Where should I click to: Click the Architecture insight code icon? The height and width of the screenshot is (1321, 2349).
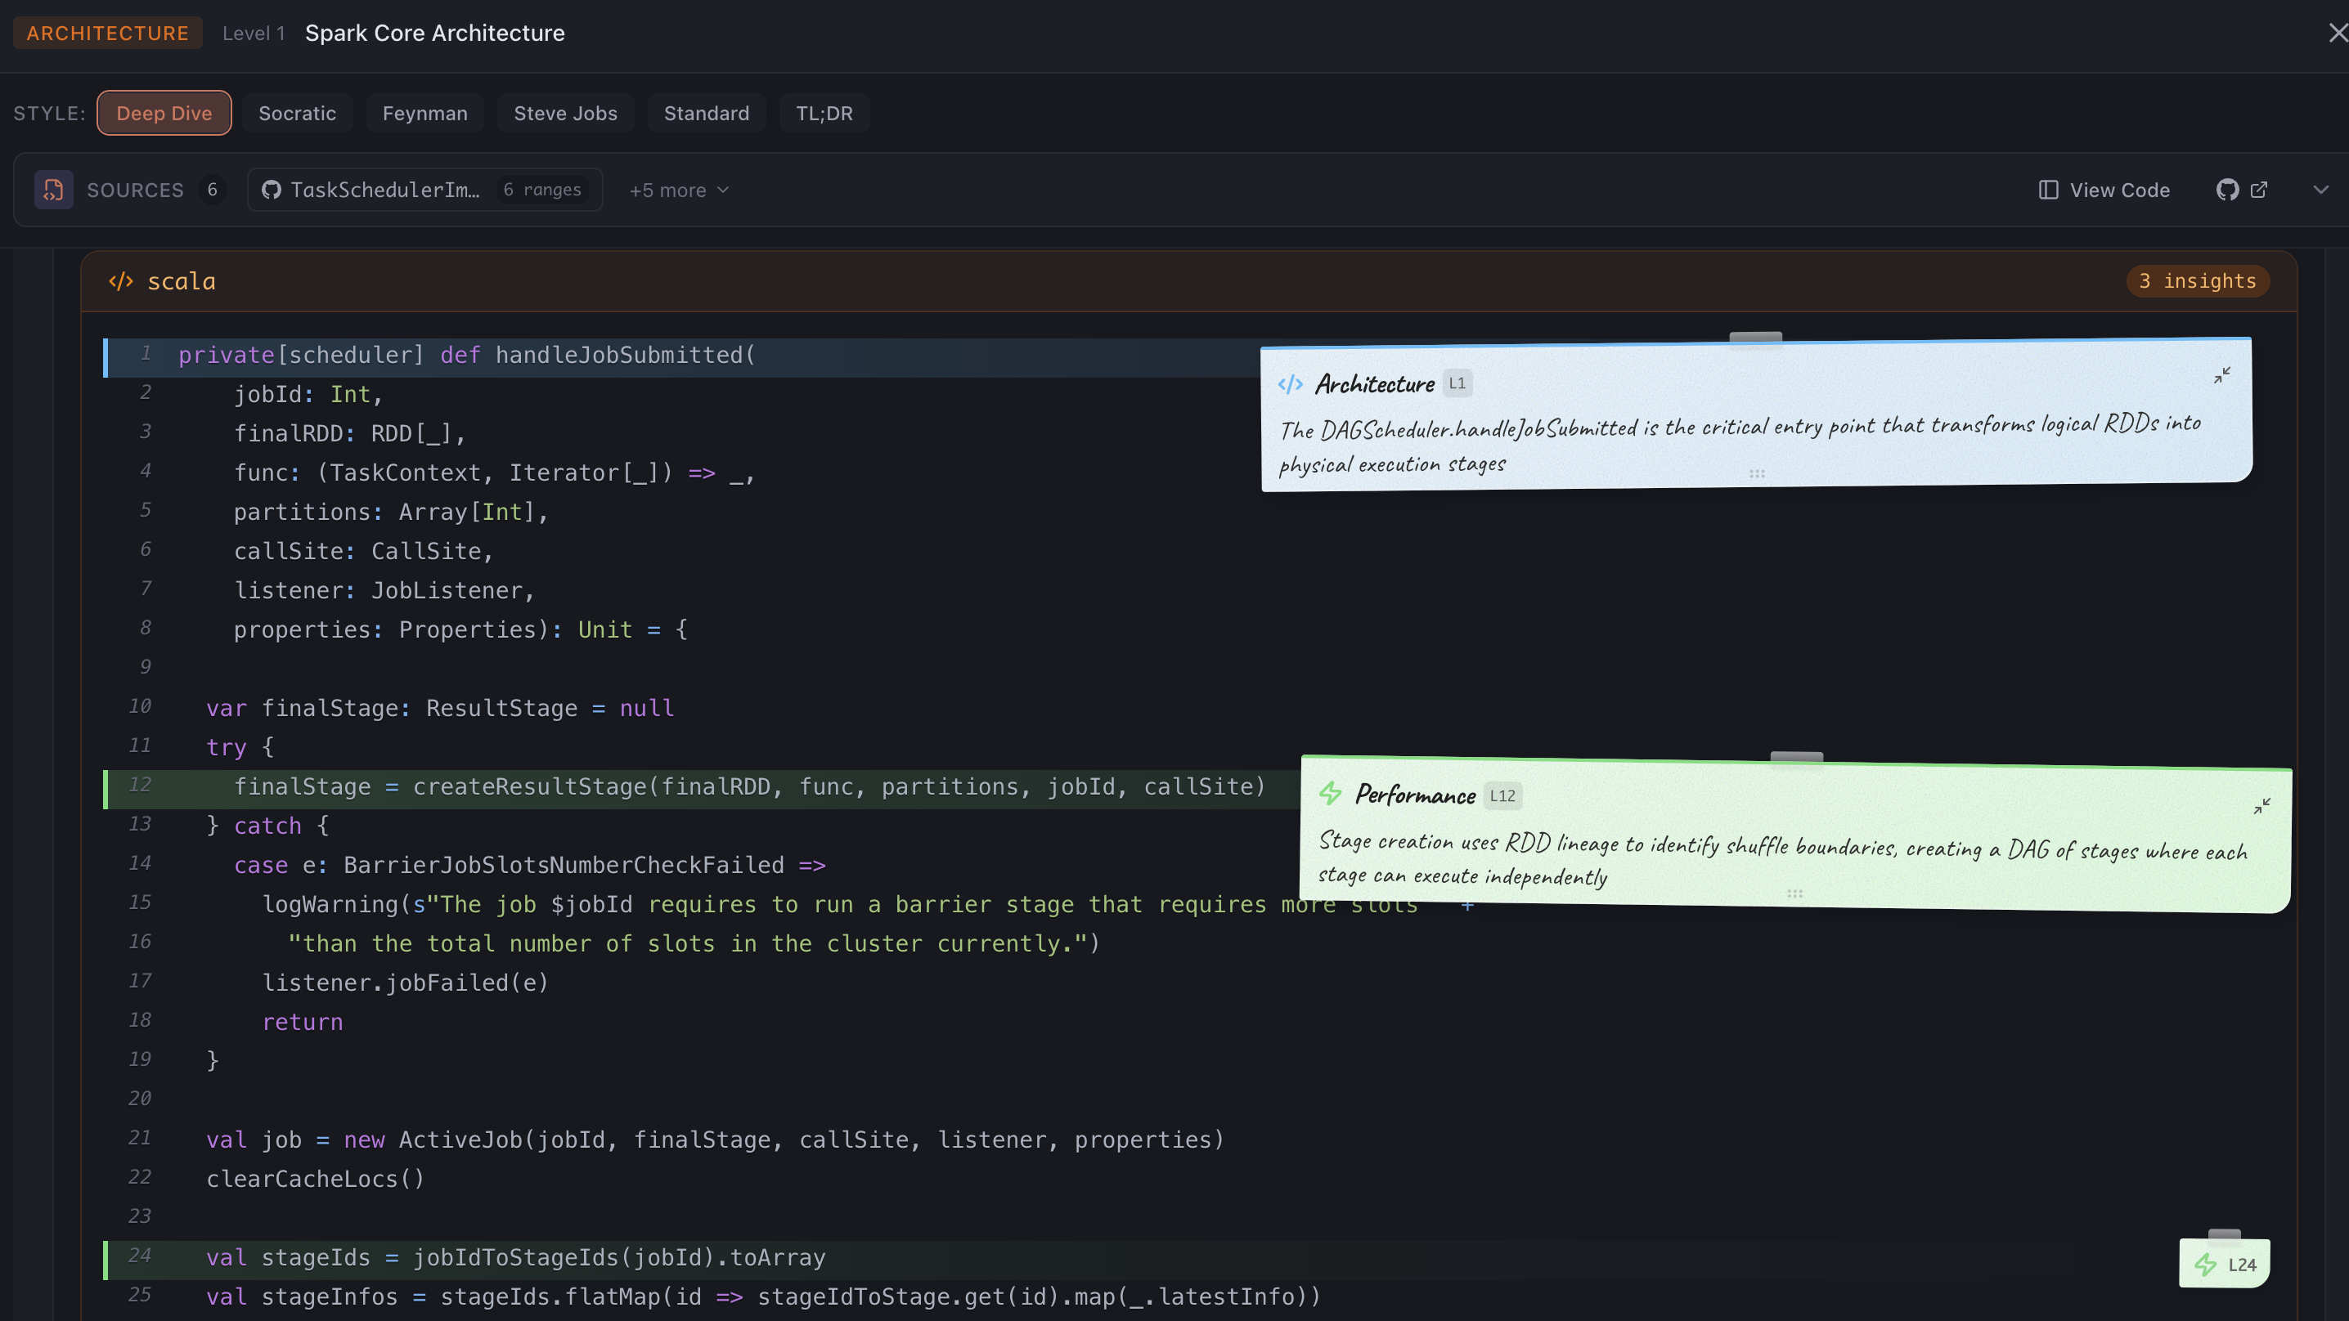[x=1291, y=383]
